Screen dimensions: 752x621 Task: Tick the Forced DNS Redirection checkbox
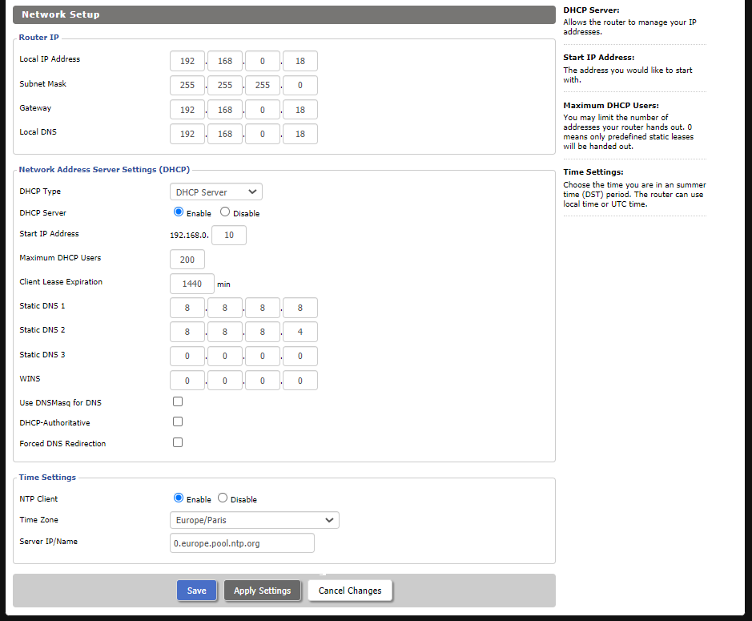tap(178, 442)
